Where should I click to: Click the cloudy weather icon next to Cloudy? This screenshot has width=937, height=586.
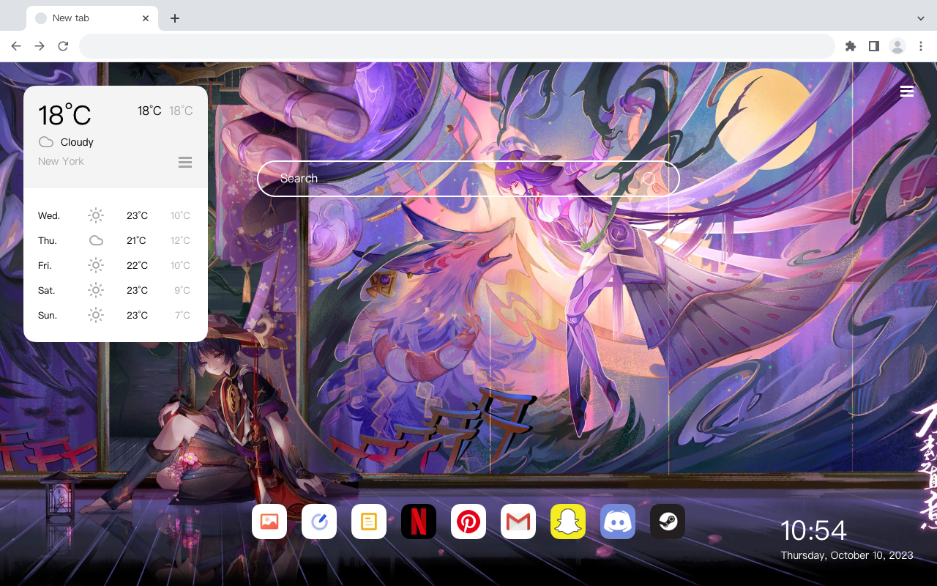click(x=46, y=142)
